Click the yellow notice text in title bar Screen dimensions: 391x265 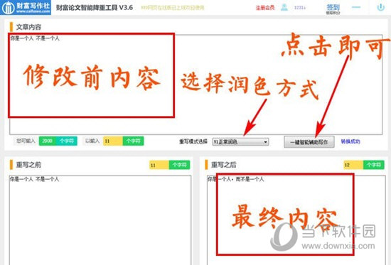pyautogui.click(x=173, y=8)
